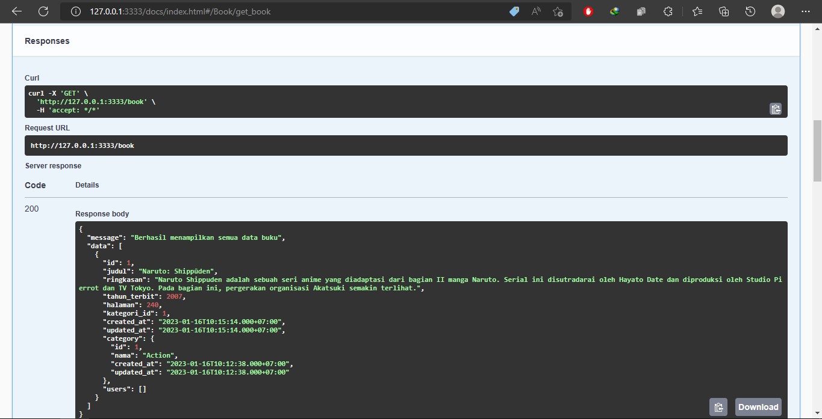822x419 pixels.
Task: Download the response body
Action: pos(758,407)
